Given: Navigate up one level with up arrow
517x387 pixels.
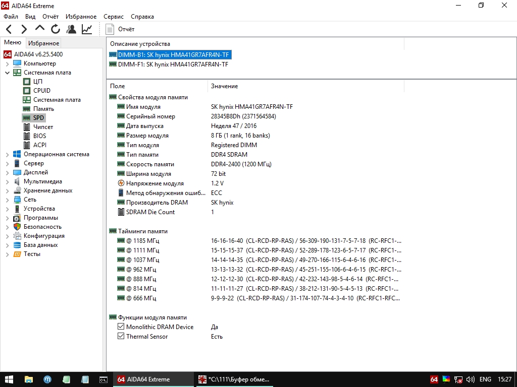Looking at the screenshot, I should tap(40, 29).
